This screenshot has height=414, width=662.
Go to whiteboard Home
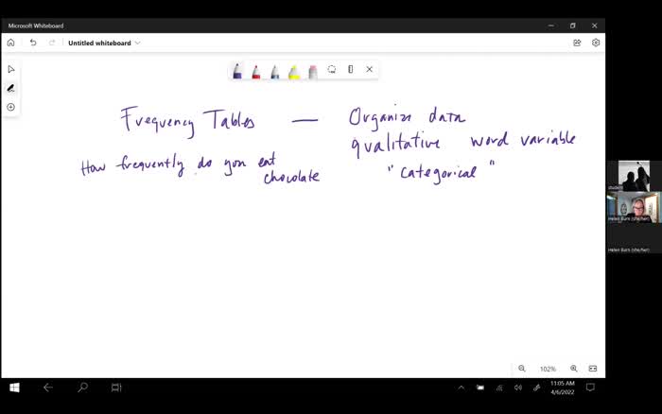point(11,43)
